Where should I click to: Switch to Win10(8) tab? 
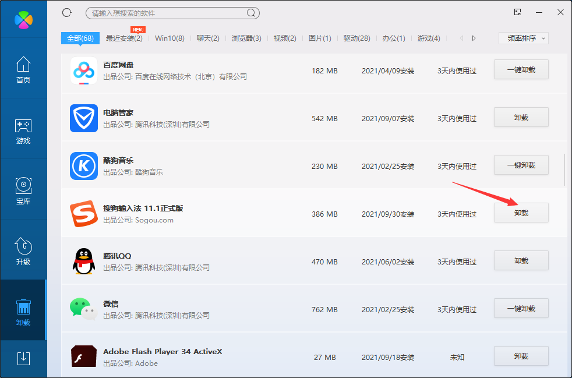[170, 38]
